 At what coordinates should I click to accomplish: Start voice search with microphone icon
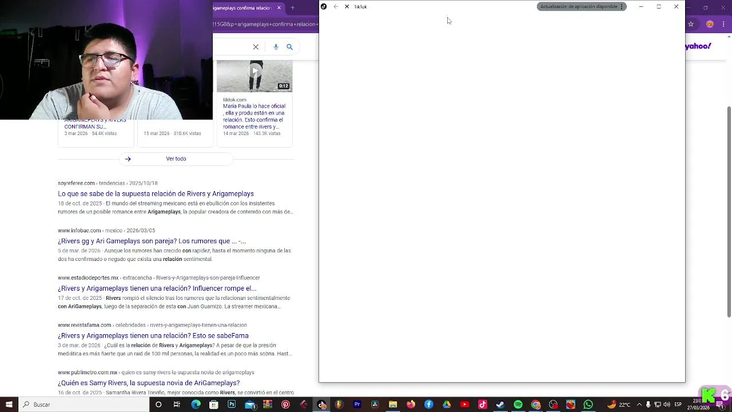click(276, 47)
